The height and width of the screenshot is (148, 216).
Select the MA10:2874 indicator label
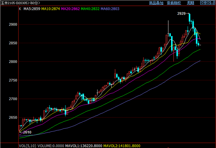pyautogui.click(x=51, y=9)
